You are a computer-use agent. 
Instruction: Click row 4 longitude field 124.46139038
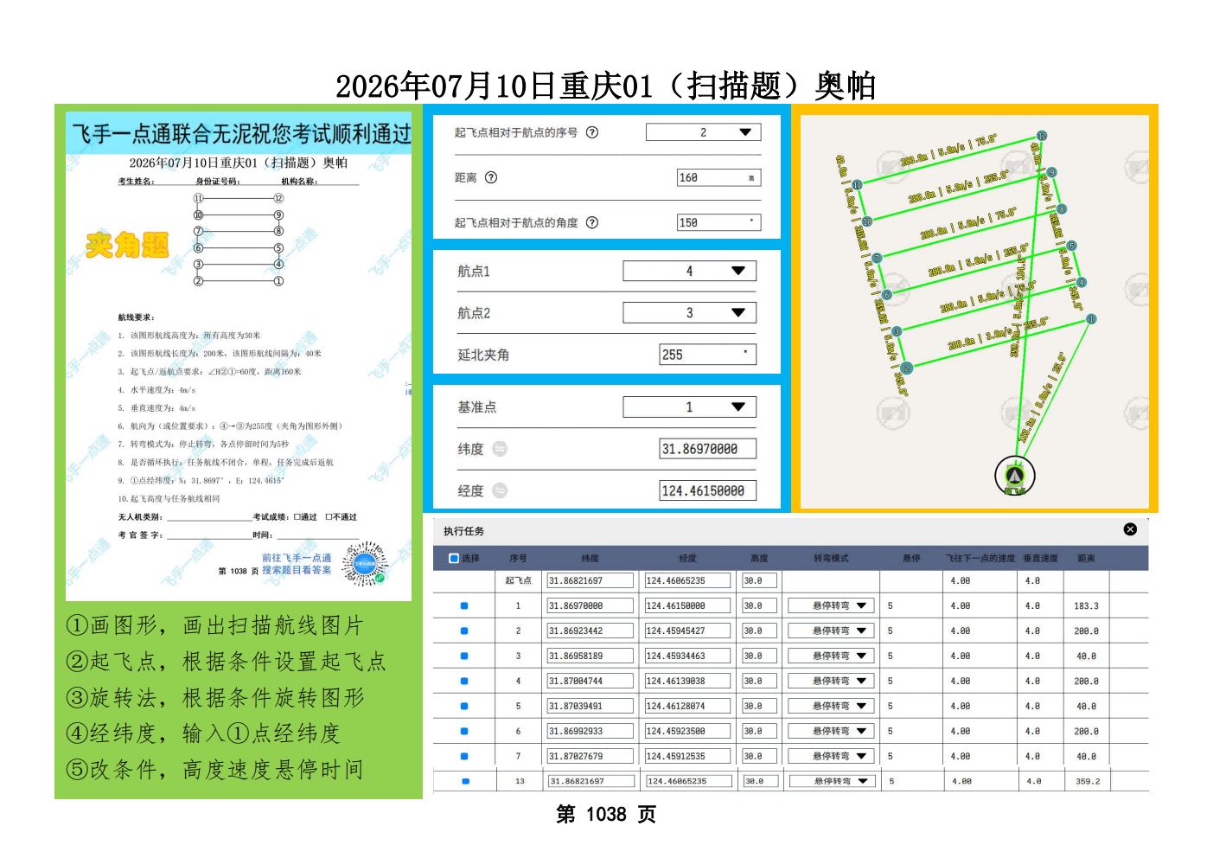pyautogui.click(x=687, y=682)
